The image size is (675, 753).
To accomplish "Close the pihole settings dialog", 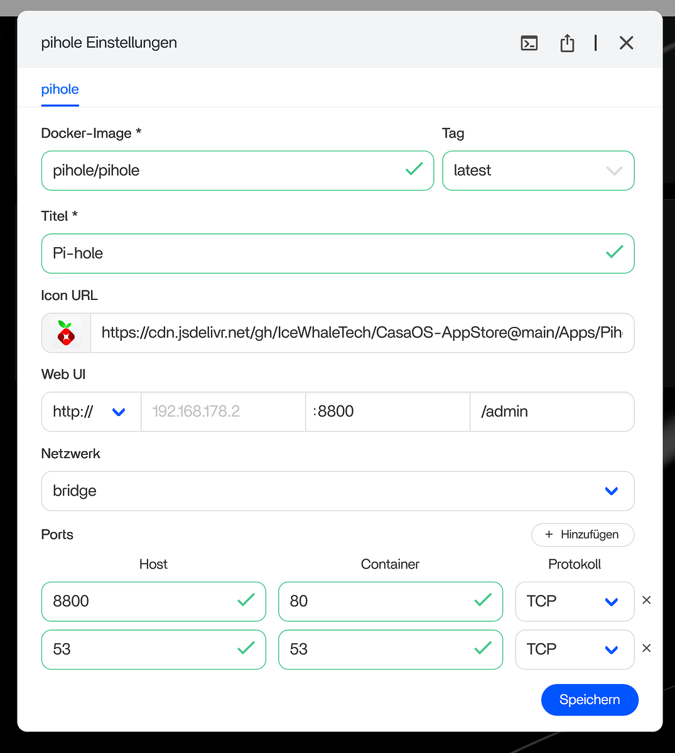I will 626,43.
